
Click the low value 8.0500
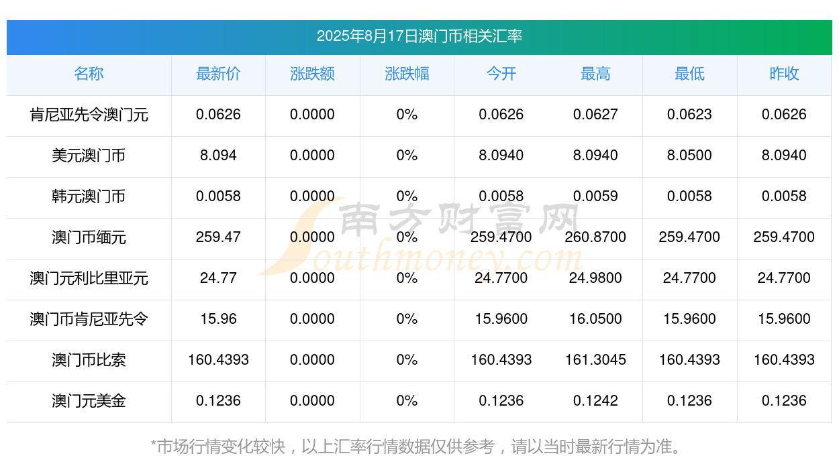[689, 156]
